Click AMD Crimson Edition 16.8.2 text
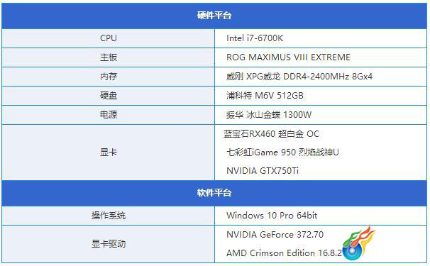430x266 pixels. (x=284, y=253)
